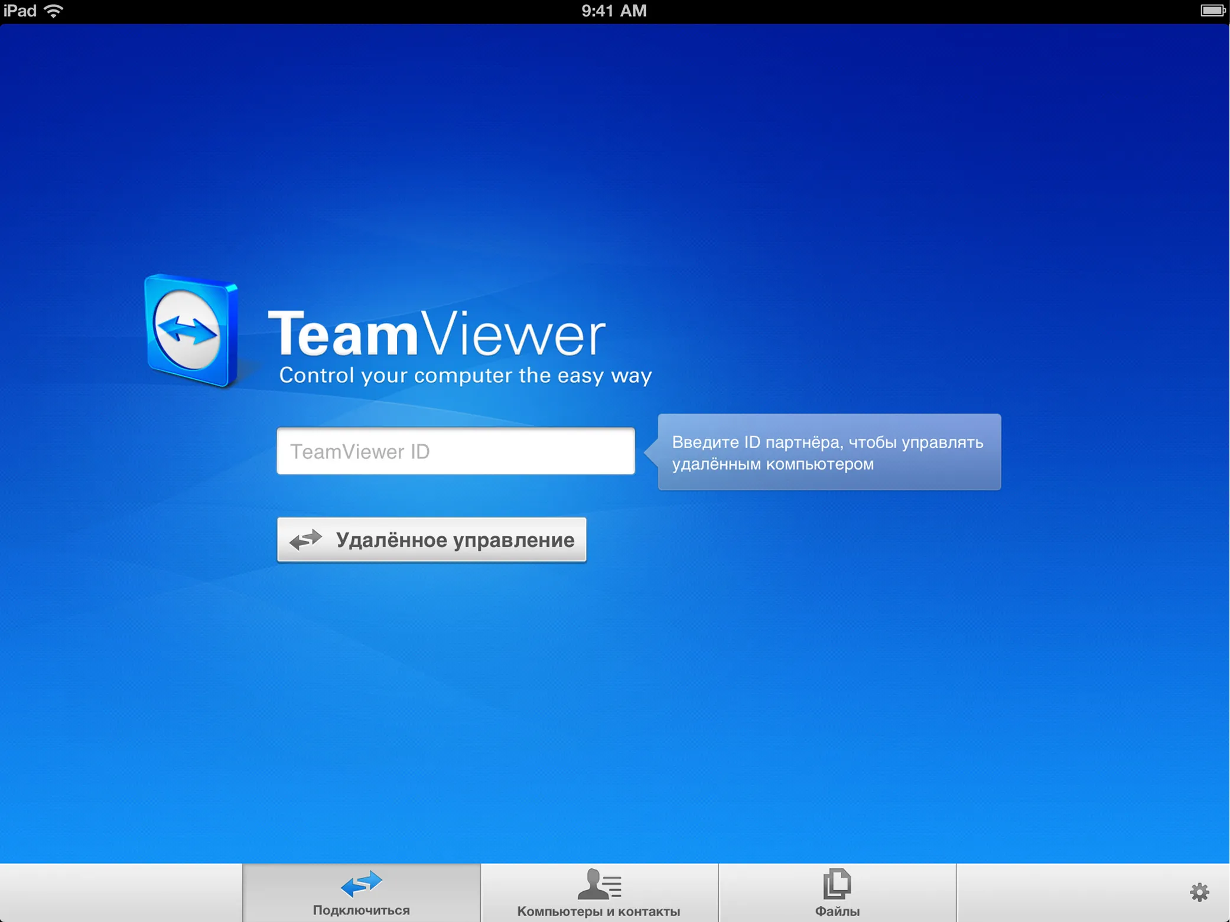Tap the iPad label in status bar
The height and width of the screenshot is (922, 1230).
click(x=19, y=11)
